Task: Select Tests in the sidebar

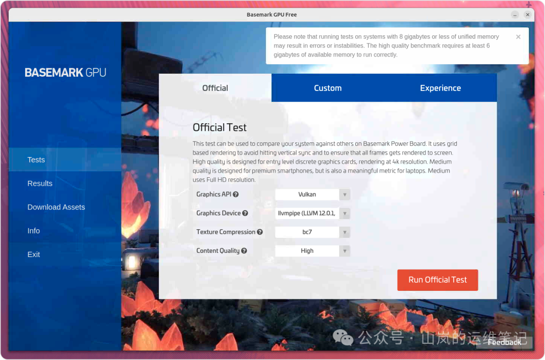Action: coord(65,160)
